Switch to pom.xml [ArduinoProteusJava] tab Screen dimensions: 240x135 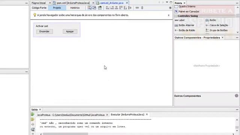tap(73, 3)
